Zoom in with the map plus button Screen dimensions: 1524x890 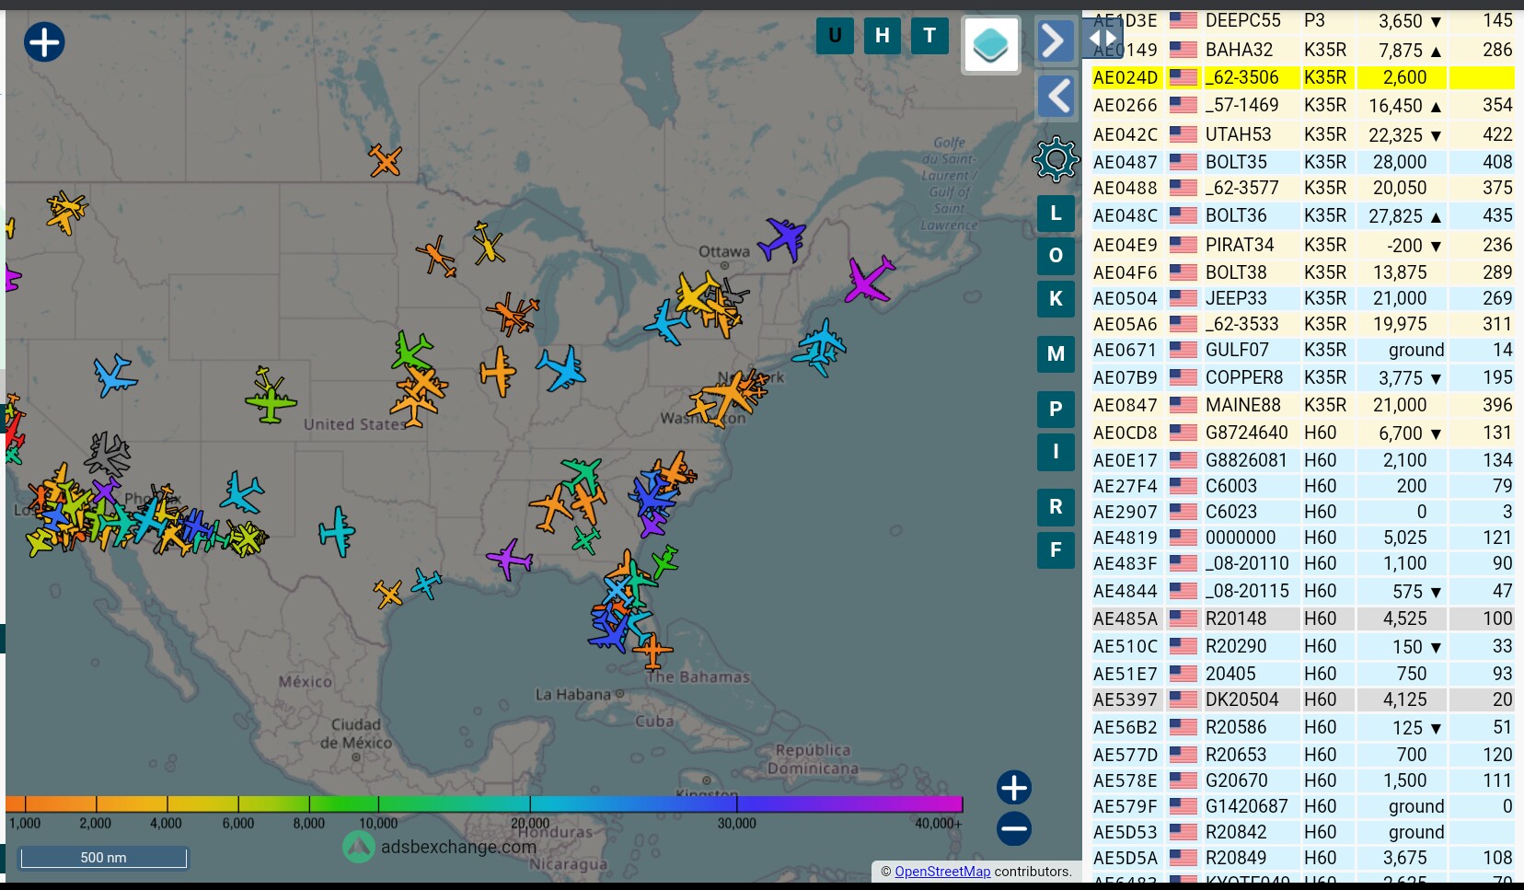pyautogui.click(x=1013, y=788)
